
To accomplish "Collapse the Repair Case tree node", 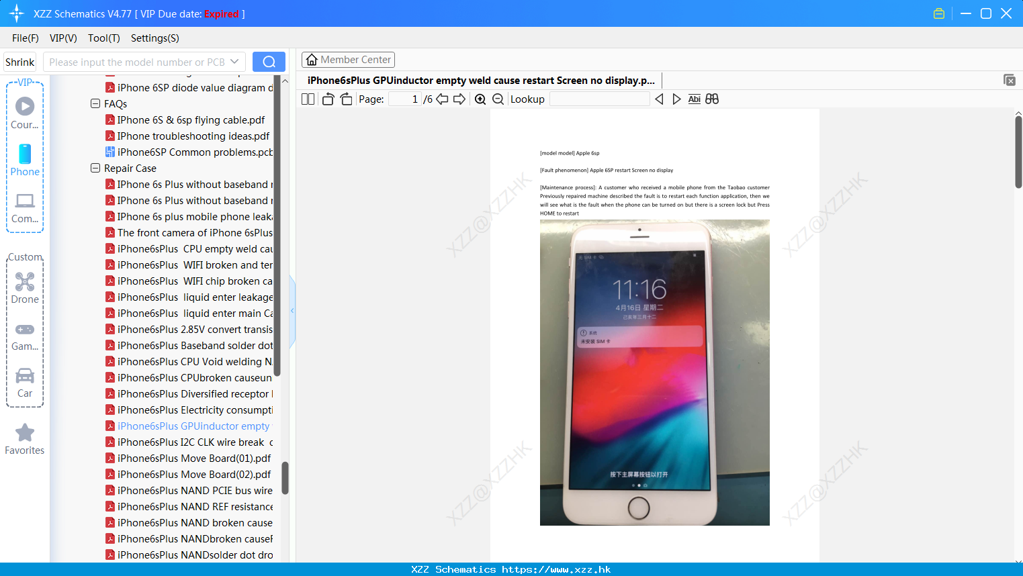I will click(x=95, y=168).
